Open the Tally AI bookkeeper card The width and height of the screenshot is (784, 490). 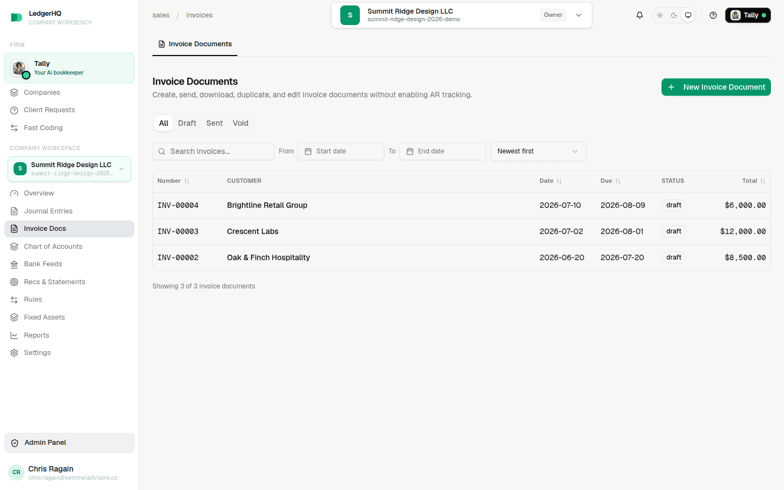tap(69, 68)
